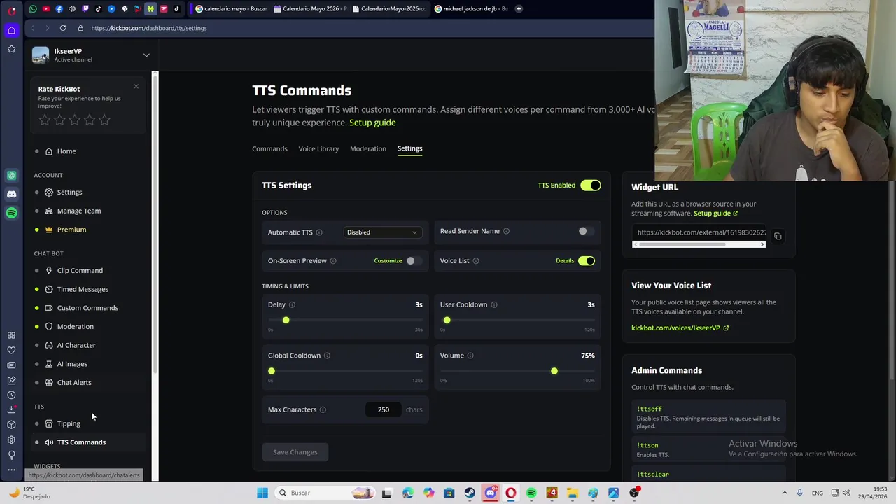Click the Max Characters input field
This screenshot has width=896, height=504.
[x=384, y=409]
